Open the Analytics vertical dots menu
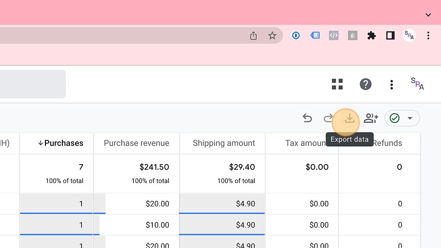Viewport: 441px width, 248px height. pos(391,84)
